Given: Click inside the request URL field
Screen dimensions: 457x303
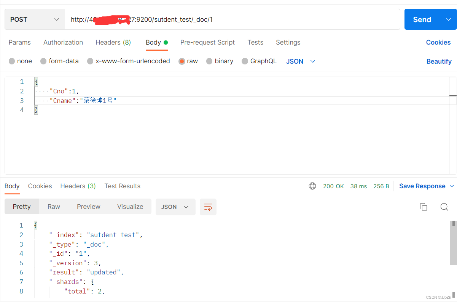Looking at the screenshot, I should [232, 19].
